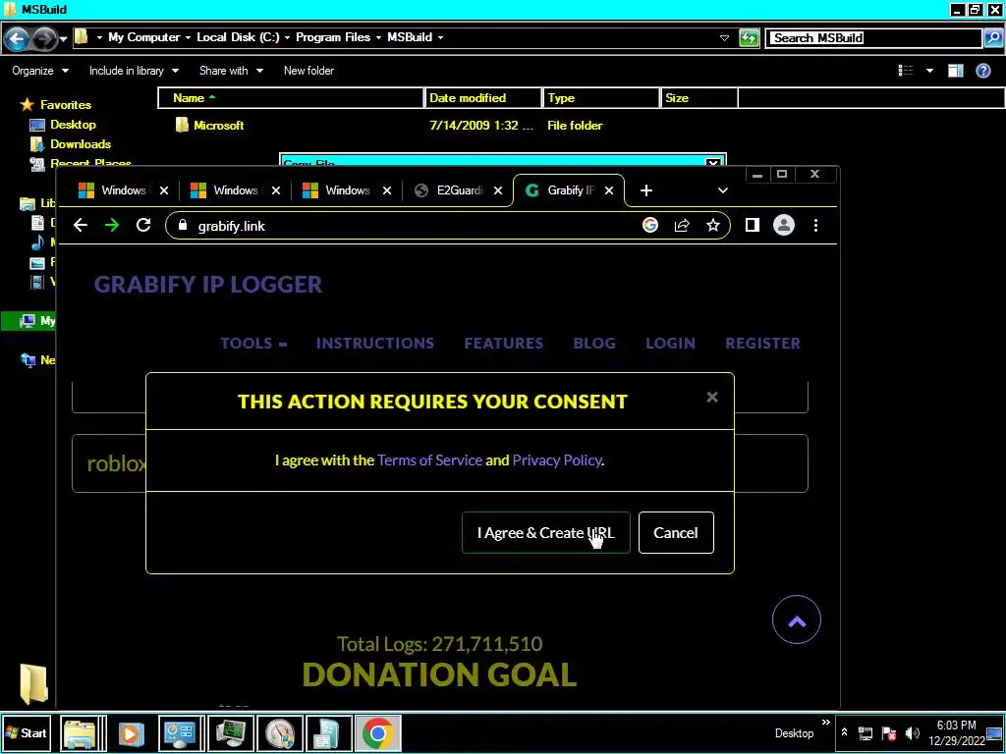Close the consent dialog with the X
The image size is (1006, 754).
(x=711, y=397)
